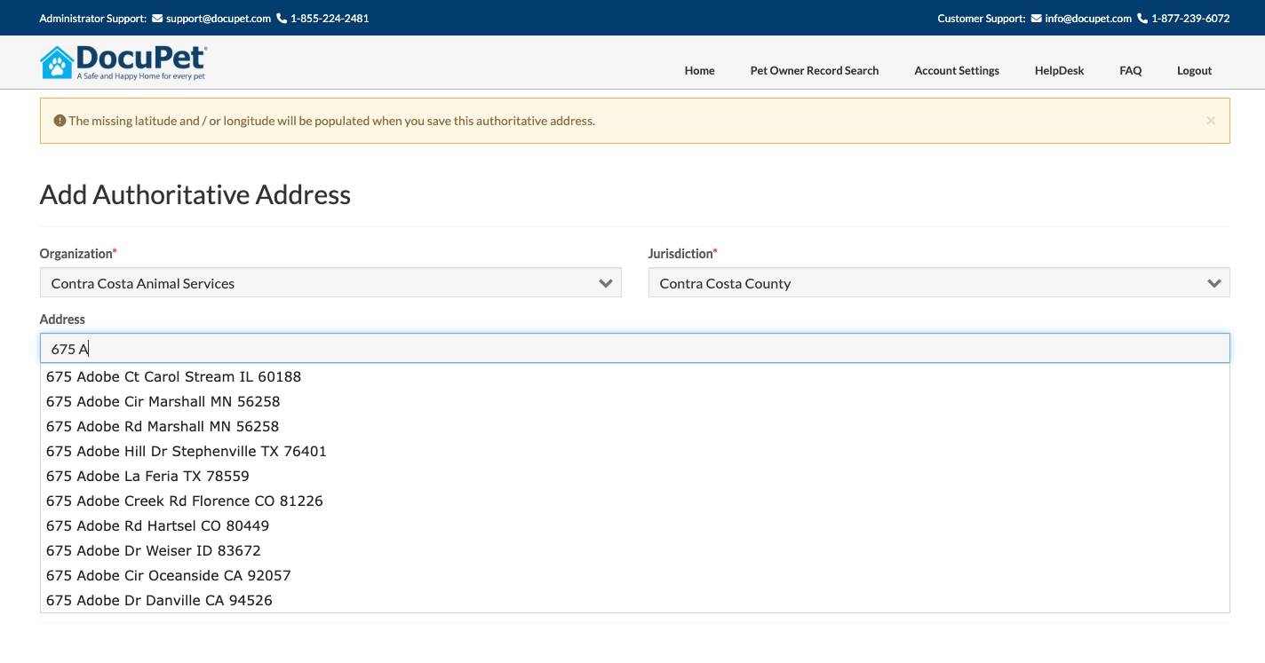Viewport: 1265px width, 663px height.
Task: Call customer support at 1-877-239-6072
Action: 1190,19
